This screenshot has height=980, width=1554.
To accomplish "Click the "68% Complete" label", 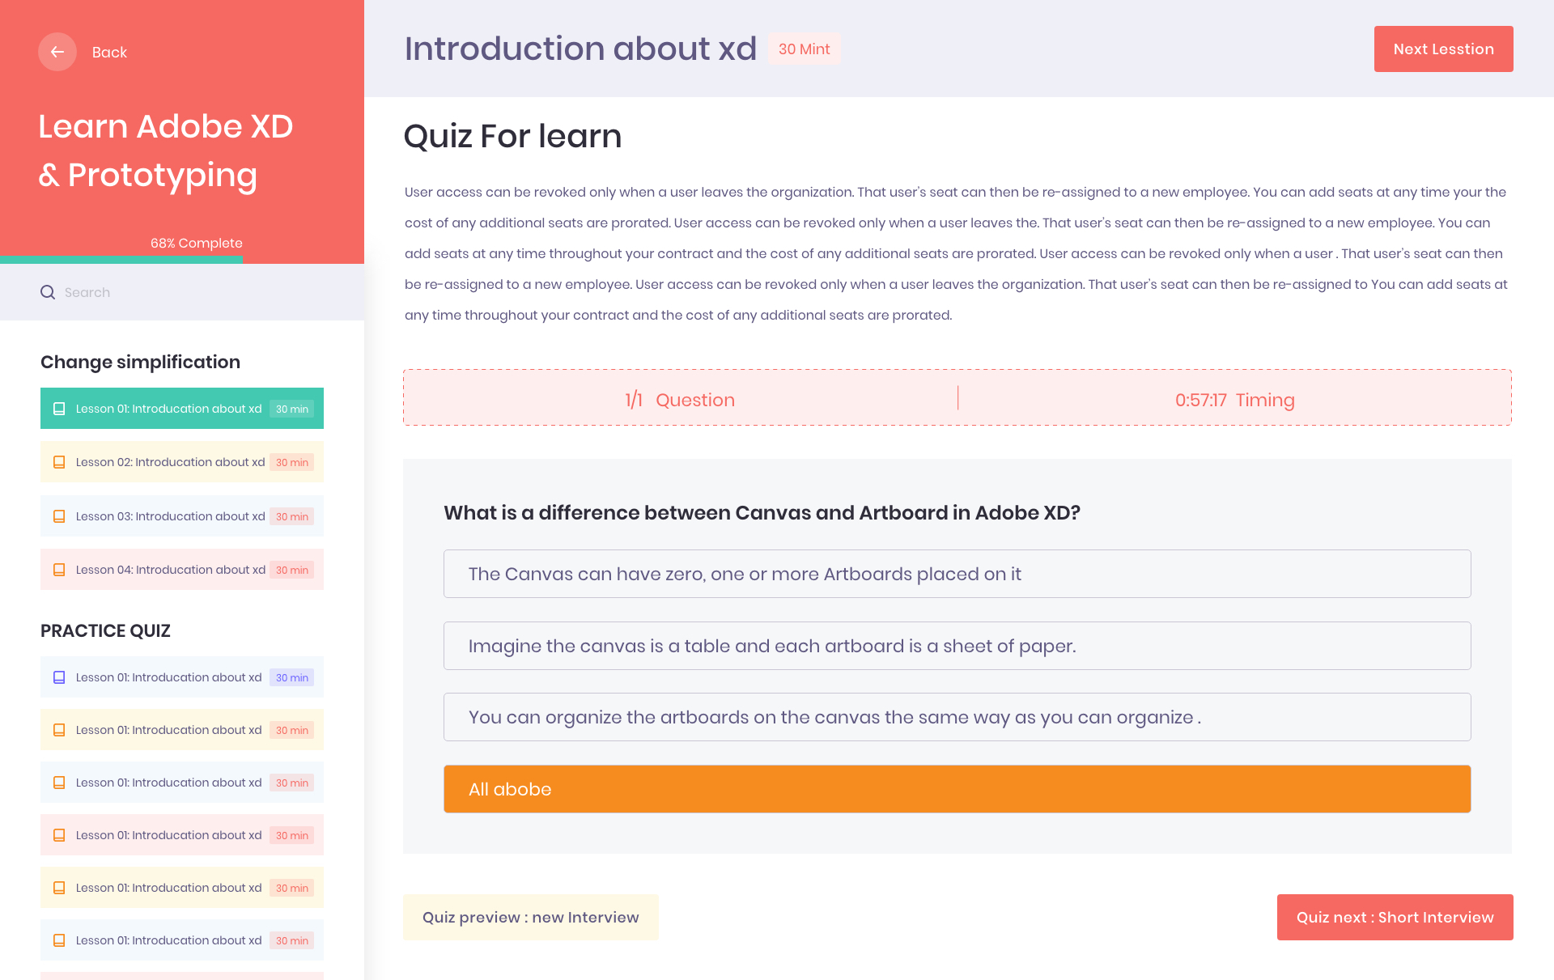I will tap(197, 243).
